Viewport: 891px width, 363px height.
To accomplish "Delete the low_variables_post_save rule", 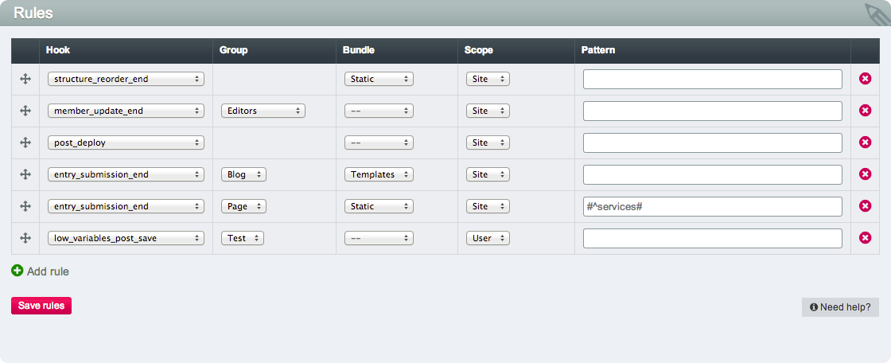I will coord(866,238).
